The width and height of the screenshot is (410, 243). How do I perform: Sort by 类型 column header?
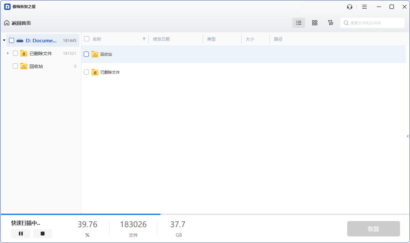[211, 39]
